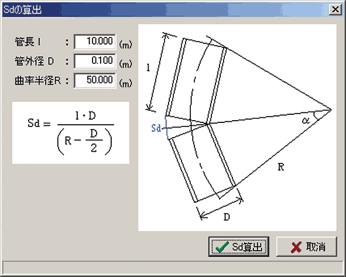The width and height of the screenshot is (346, 277).
Task: Click the Sdの算出 title bar
Action: [166, 9]
